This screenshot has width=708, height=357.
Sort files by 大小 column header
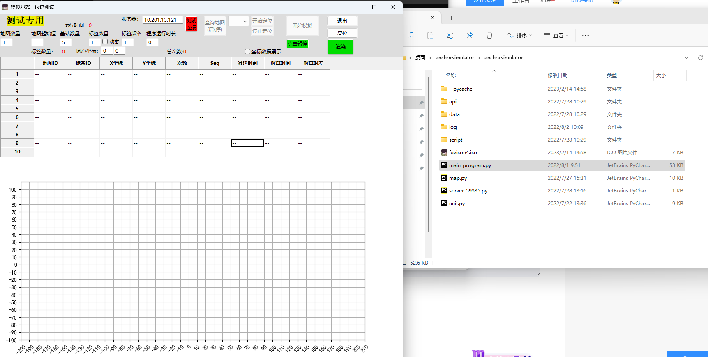[661, 76]
